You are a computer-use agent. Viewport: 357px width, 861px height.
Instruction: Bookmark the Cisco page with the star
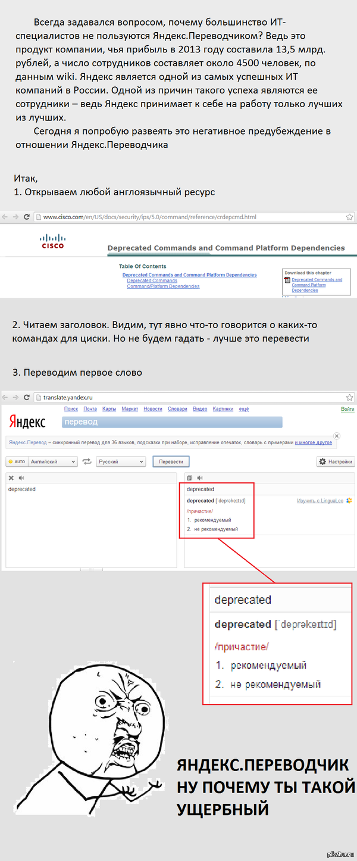[350, 217]
